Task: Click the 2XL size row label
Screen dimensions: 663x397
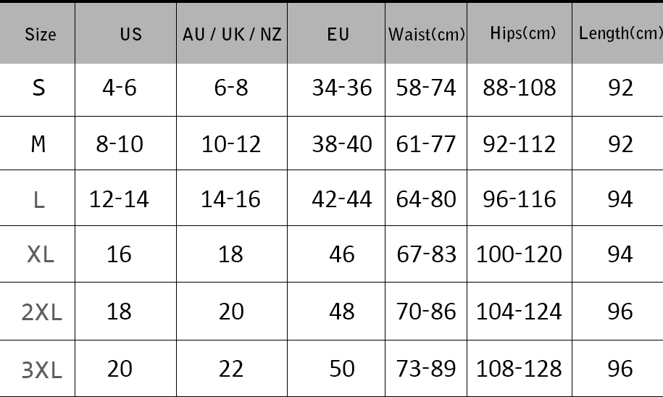Action: click(x=42, y=312)
